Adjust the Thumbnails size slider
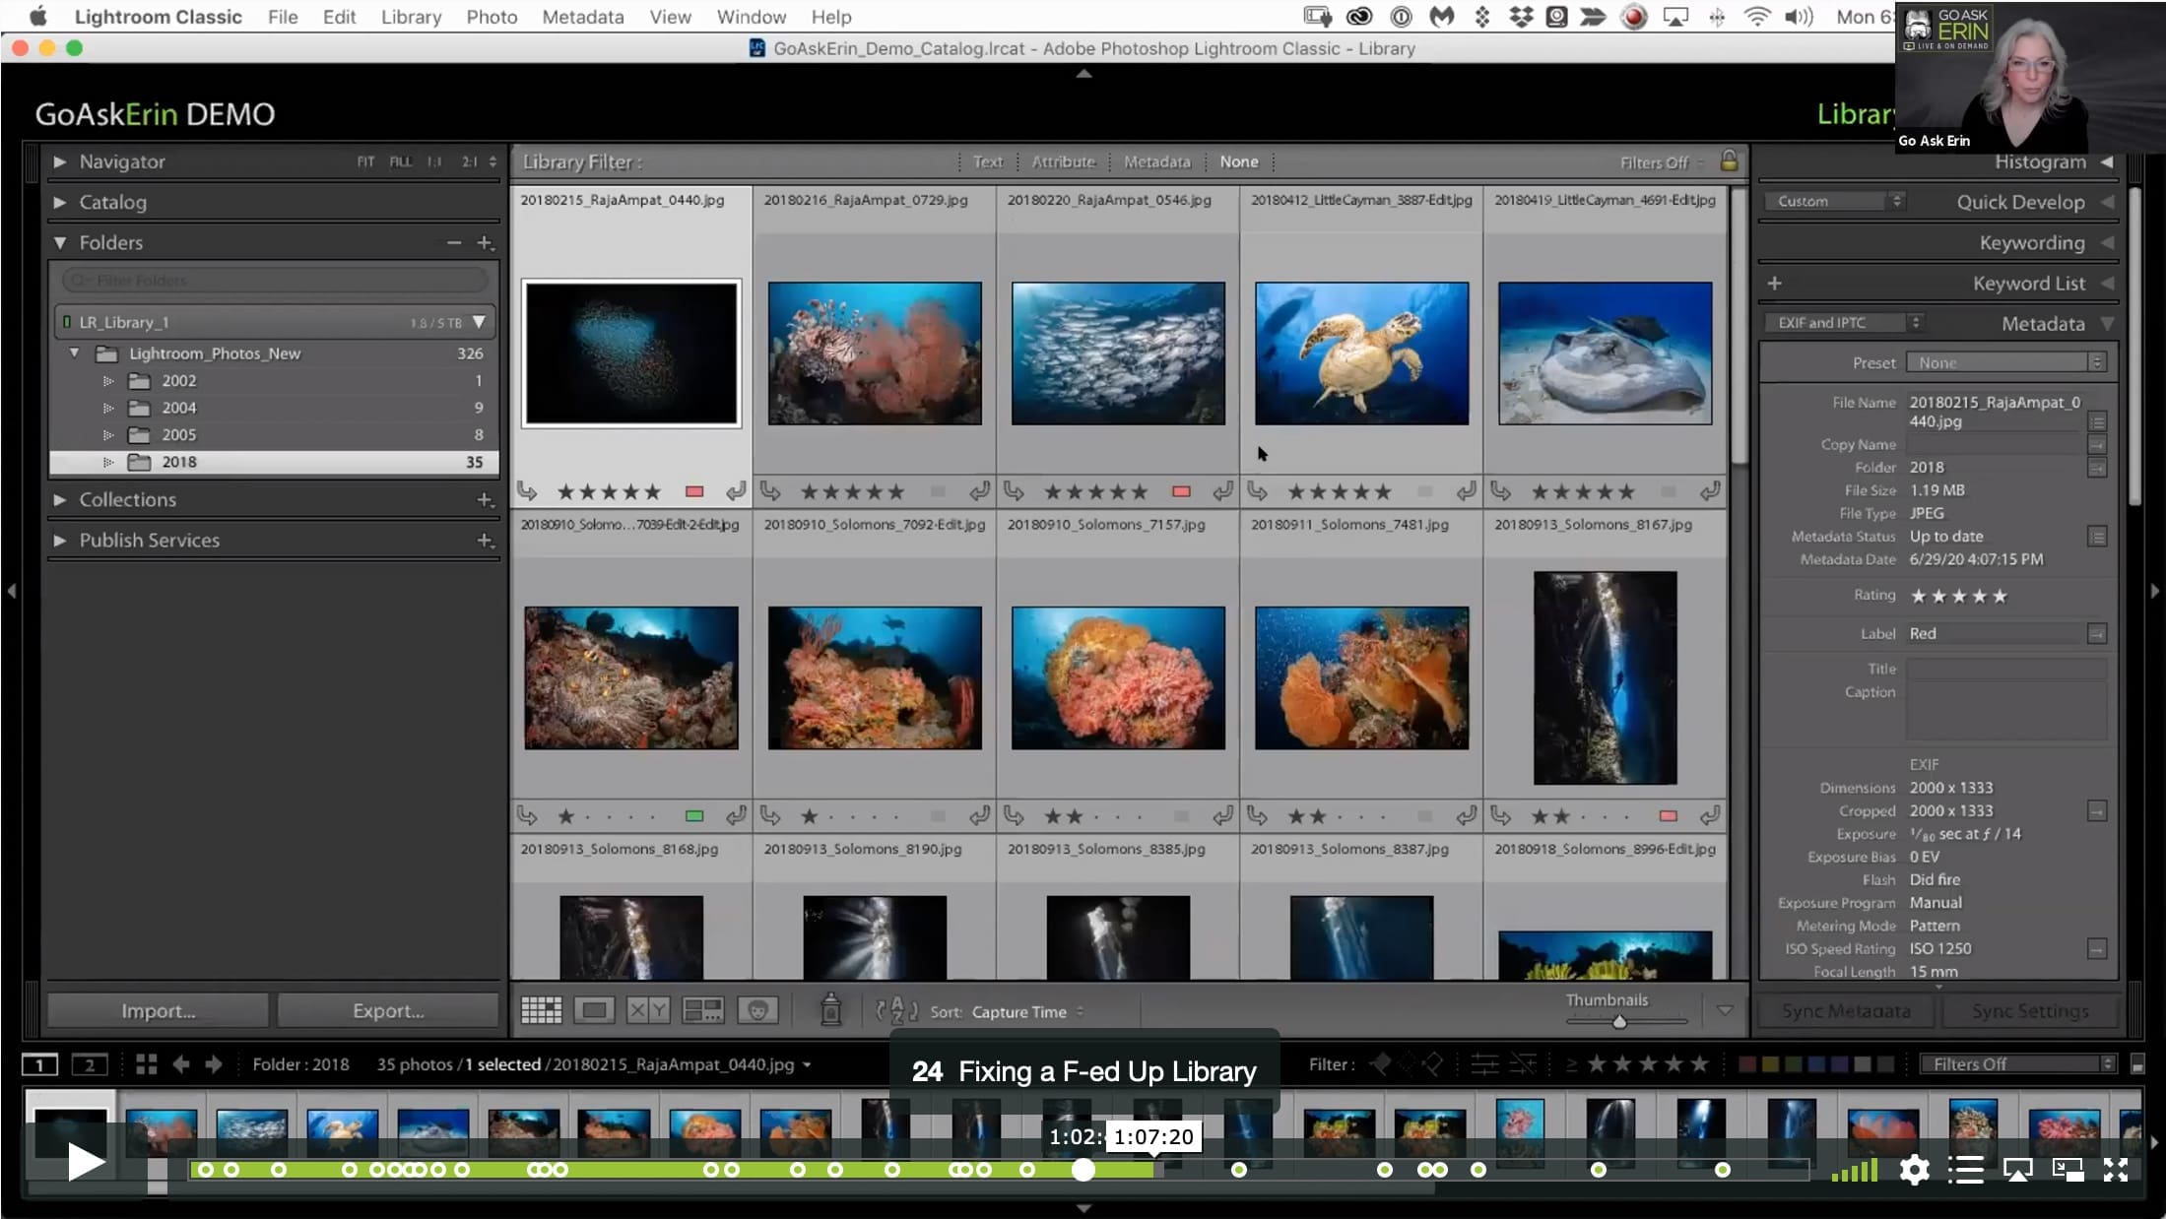The image size is (2166, 1219). tap(1619, 1022)
